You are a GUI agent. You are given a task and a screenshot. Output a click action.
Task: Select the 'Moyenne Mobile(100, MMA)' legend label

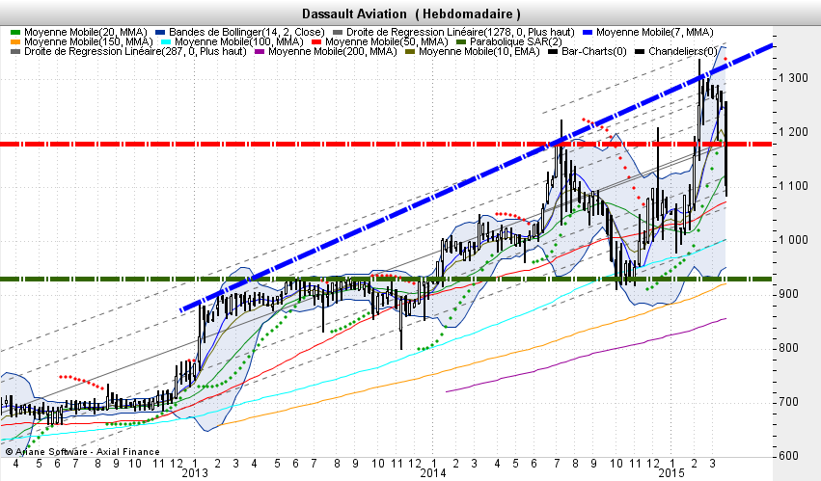point(239,41)
